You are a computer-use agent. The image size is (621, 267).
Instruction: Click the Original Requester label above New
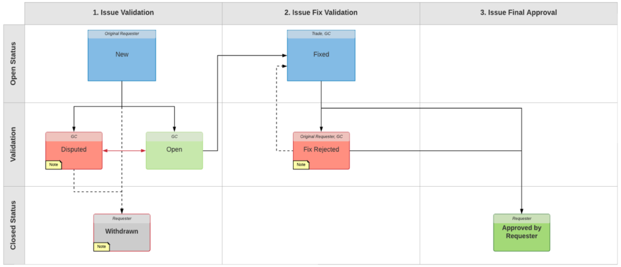(x=122, y=34)
